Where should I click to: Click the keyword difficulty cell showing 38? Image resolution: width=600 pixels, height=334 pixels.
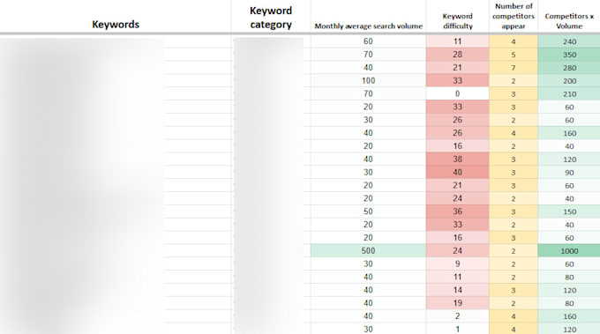(x=457, y=159)
